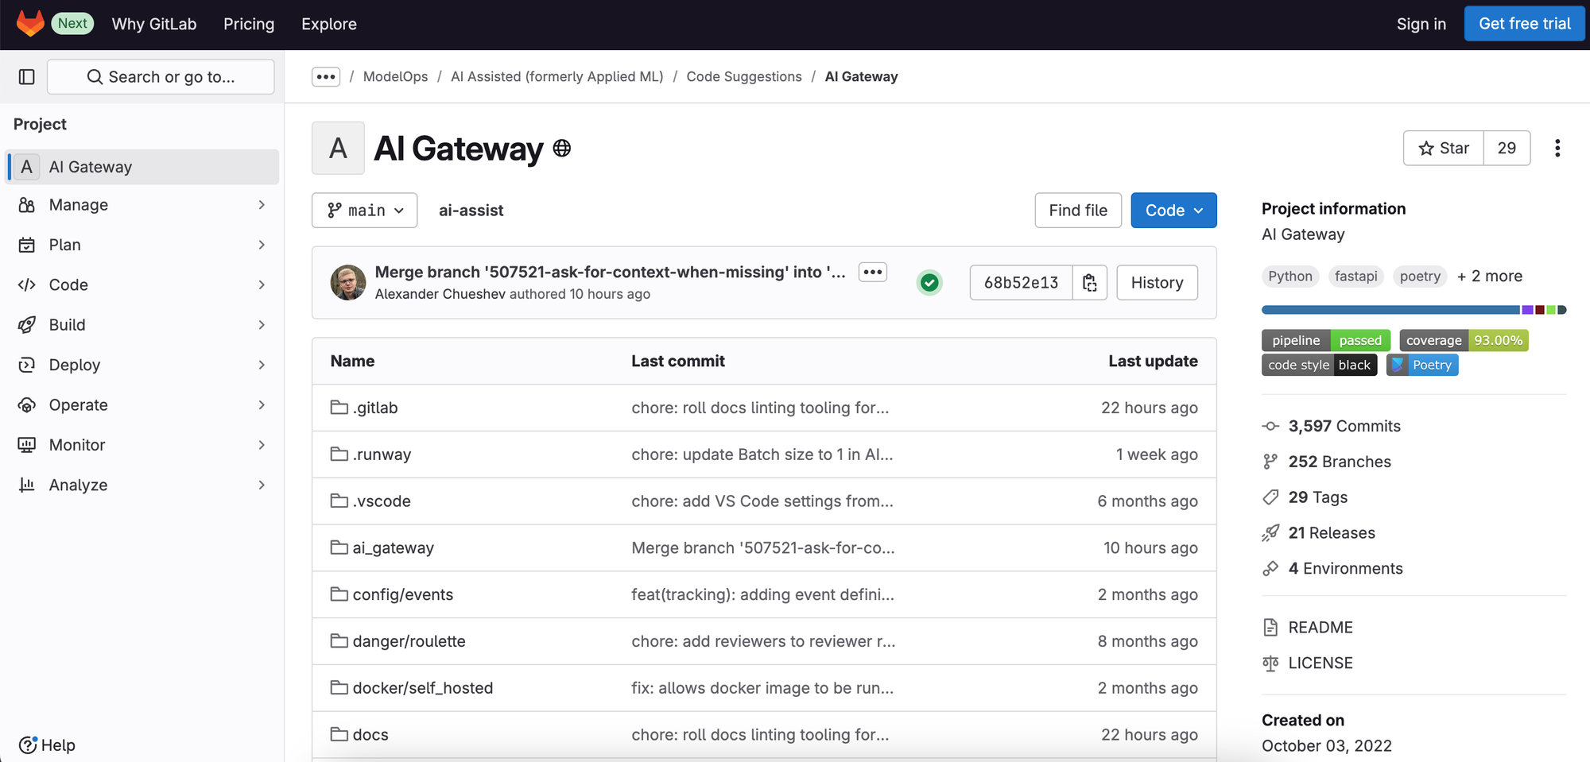Select the Build rocket icon in sidebar
The image size is (1590, 762).
[x=26, y=324]
